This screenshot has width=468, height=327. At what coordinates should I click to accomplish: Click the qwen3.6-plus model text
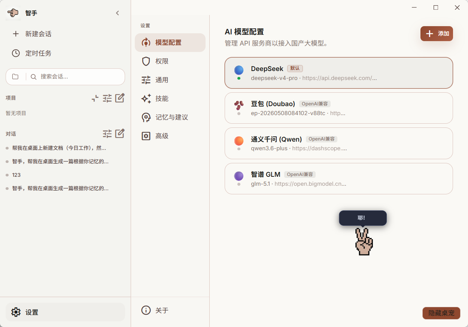269,148
